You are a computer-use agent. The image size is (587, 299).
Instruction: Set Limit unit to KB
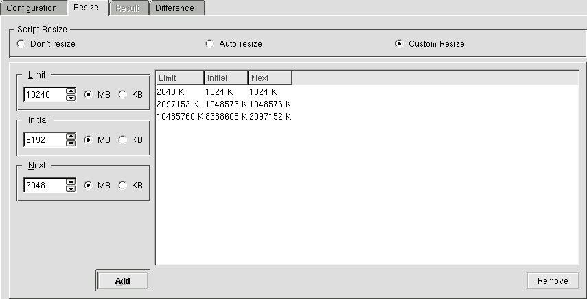(x=122, y=95)
